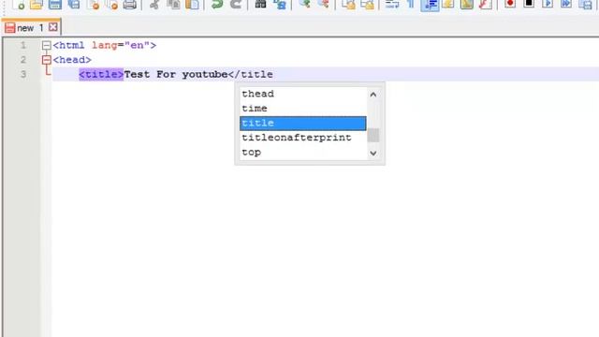Click the Print toolbar icon

tap(130, 4)
